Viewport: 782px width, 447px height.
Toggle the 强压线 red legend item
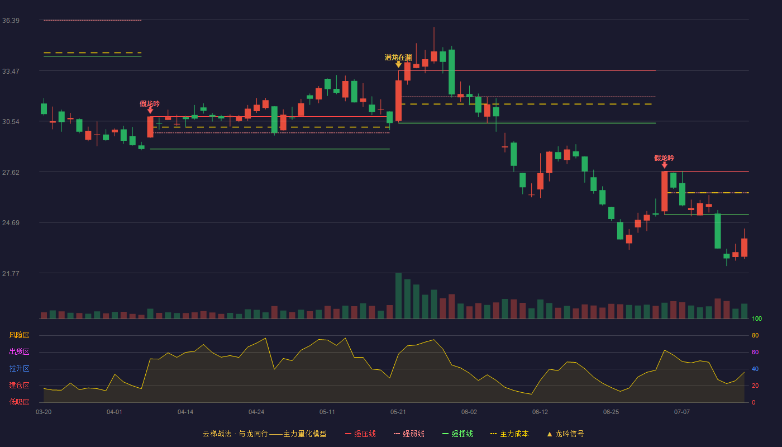(x=360, y=434)
